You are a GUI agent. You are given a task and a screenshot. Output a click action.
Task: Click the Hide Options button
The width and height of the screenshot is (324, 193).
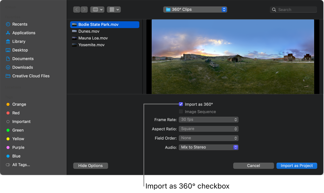pos(91,165)
